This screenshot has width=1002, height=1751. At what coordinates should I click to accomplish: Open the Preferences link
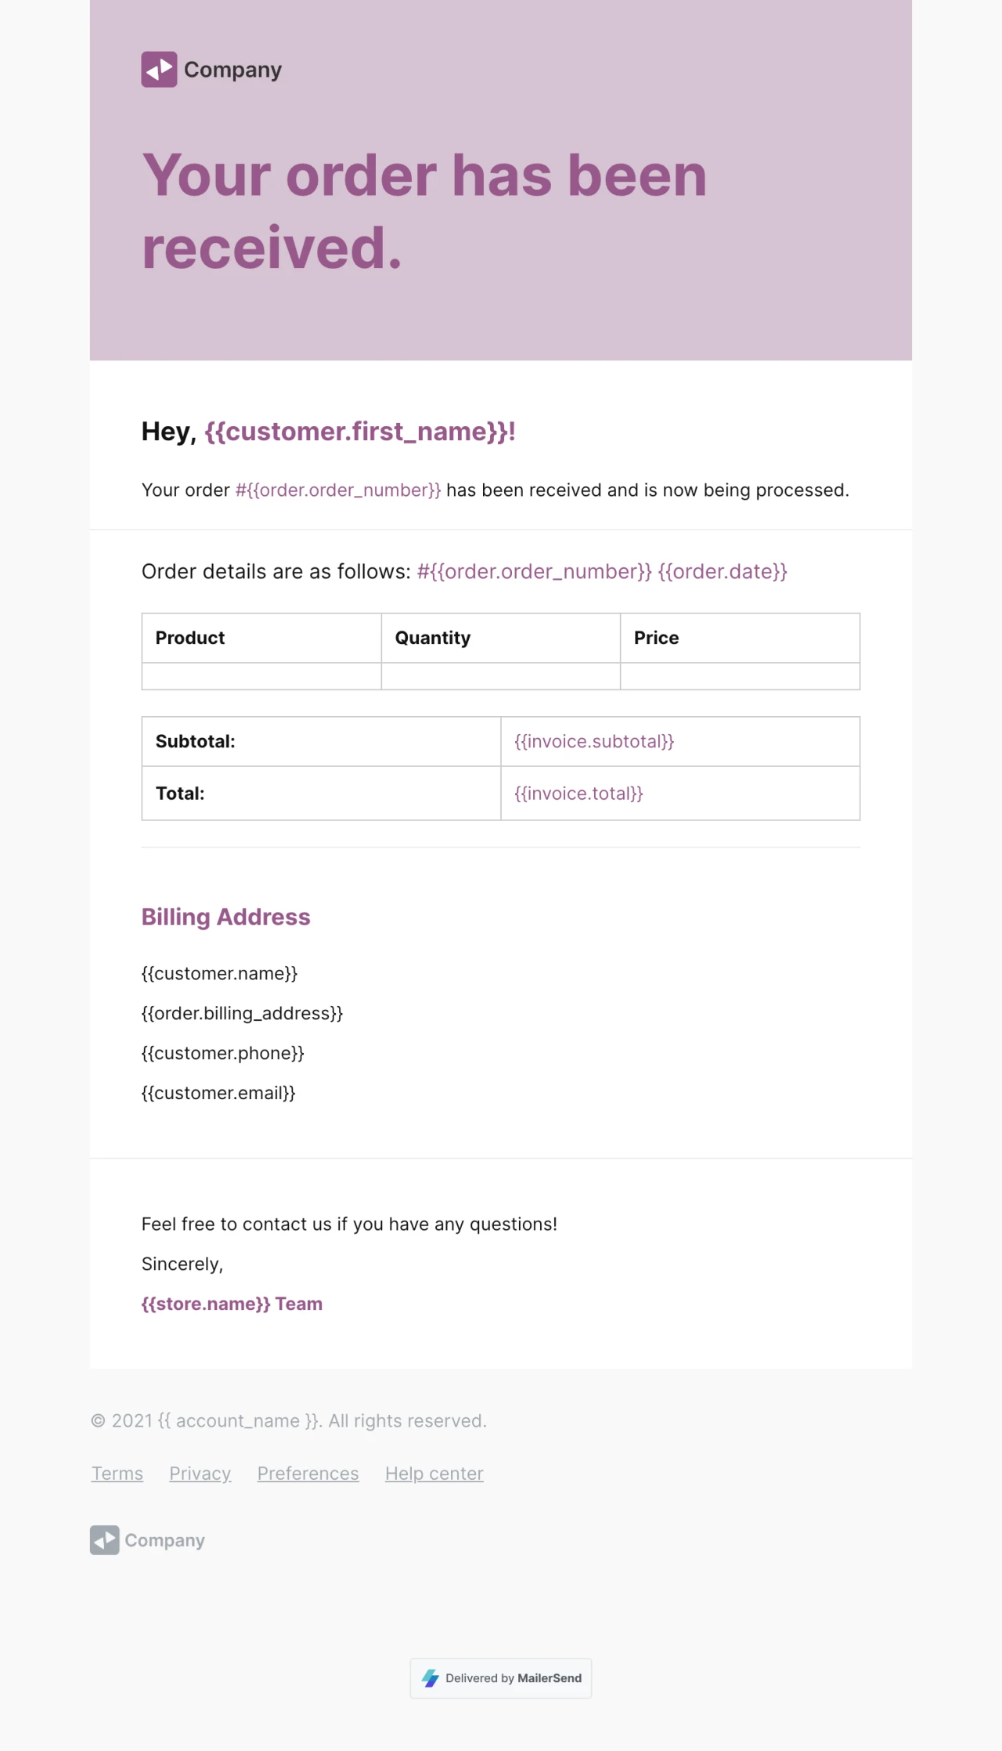tap(308, 1474)
